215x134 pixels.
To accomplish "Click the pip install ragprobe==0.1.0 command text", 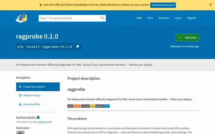I will [45, 47].
